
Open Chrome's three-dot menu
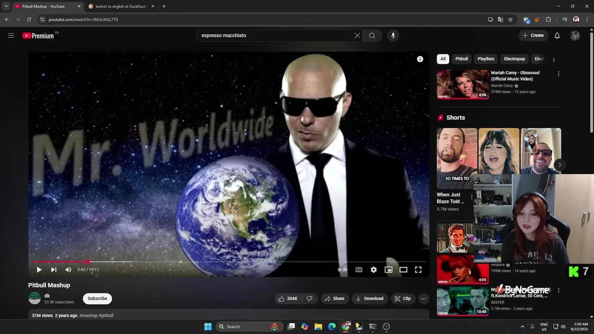(x=588, y=19)
